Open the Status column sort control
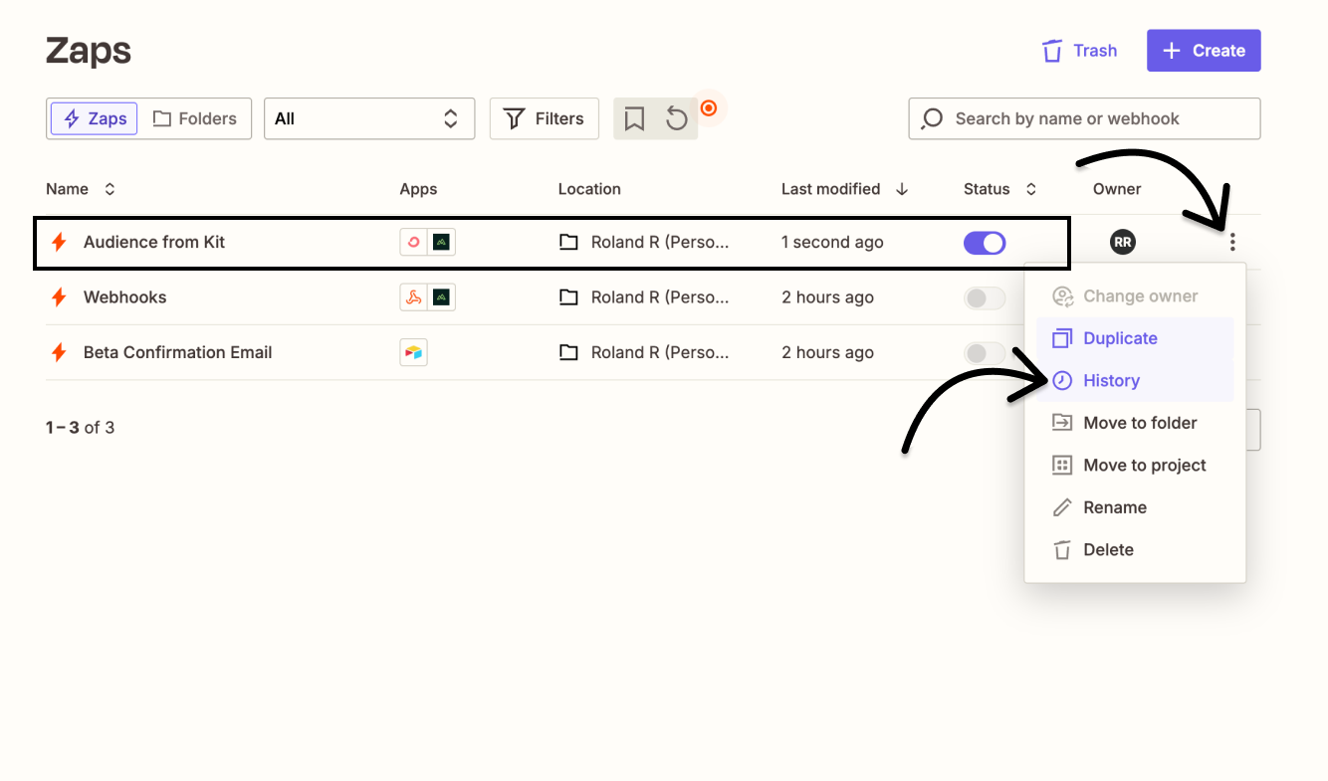 pos(1030,188)
